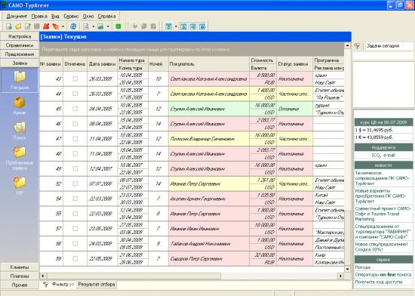Open the Погода service link
Image resolution: width=415 pixels, height=296 pixels.
coord(363,267)
